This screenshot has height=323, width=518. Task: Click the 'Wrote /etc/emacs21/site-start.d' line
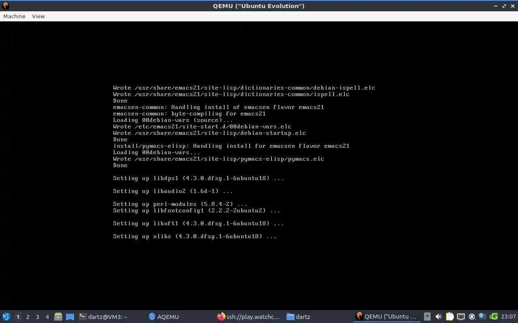point(202,126)
